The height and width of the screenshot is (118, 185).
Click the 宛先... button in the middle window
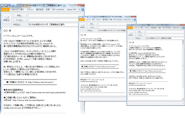point(92,24)
